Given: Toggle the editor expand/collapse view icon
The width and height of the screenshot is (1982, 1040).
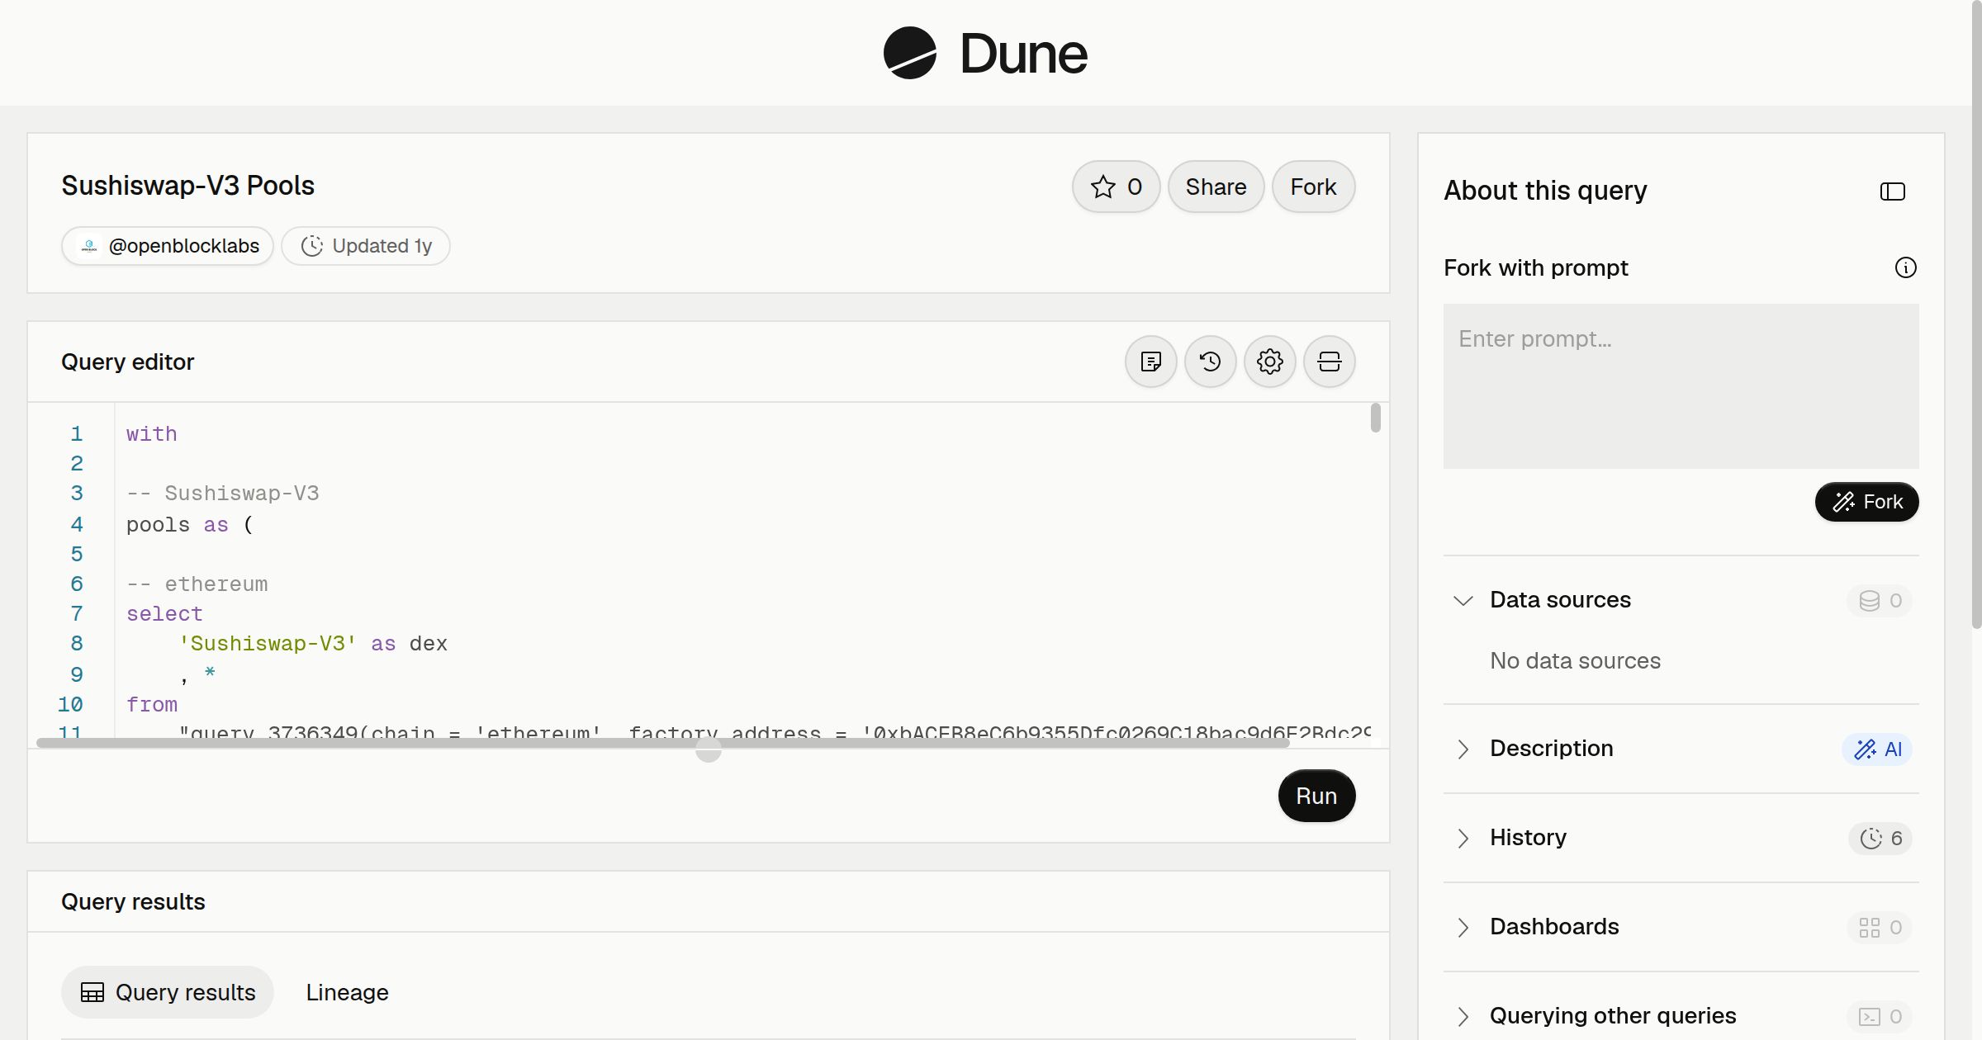Looking at the screenshot, I should (x=1329, y=362).
